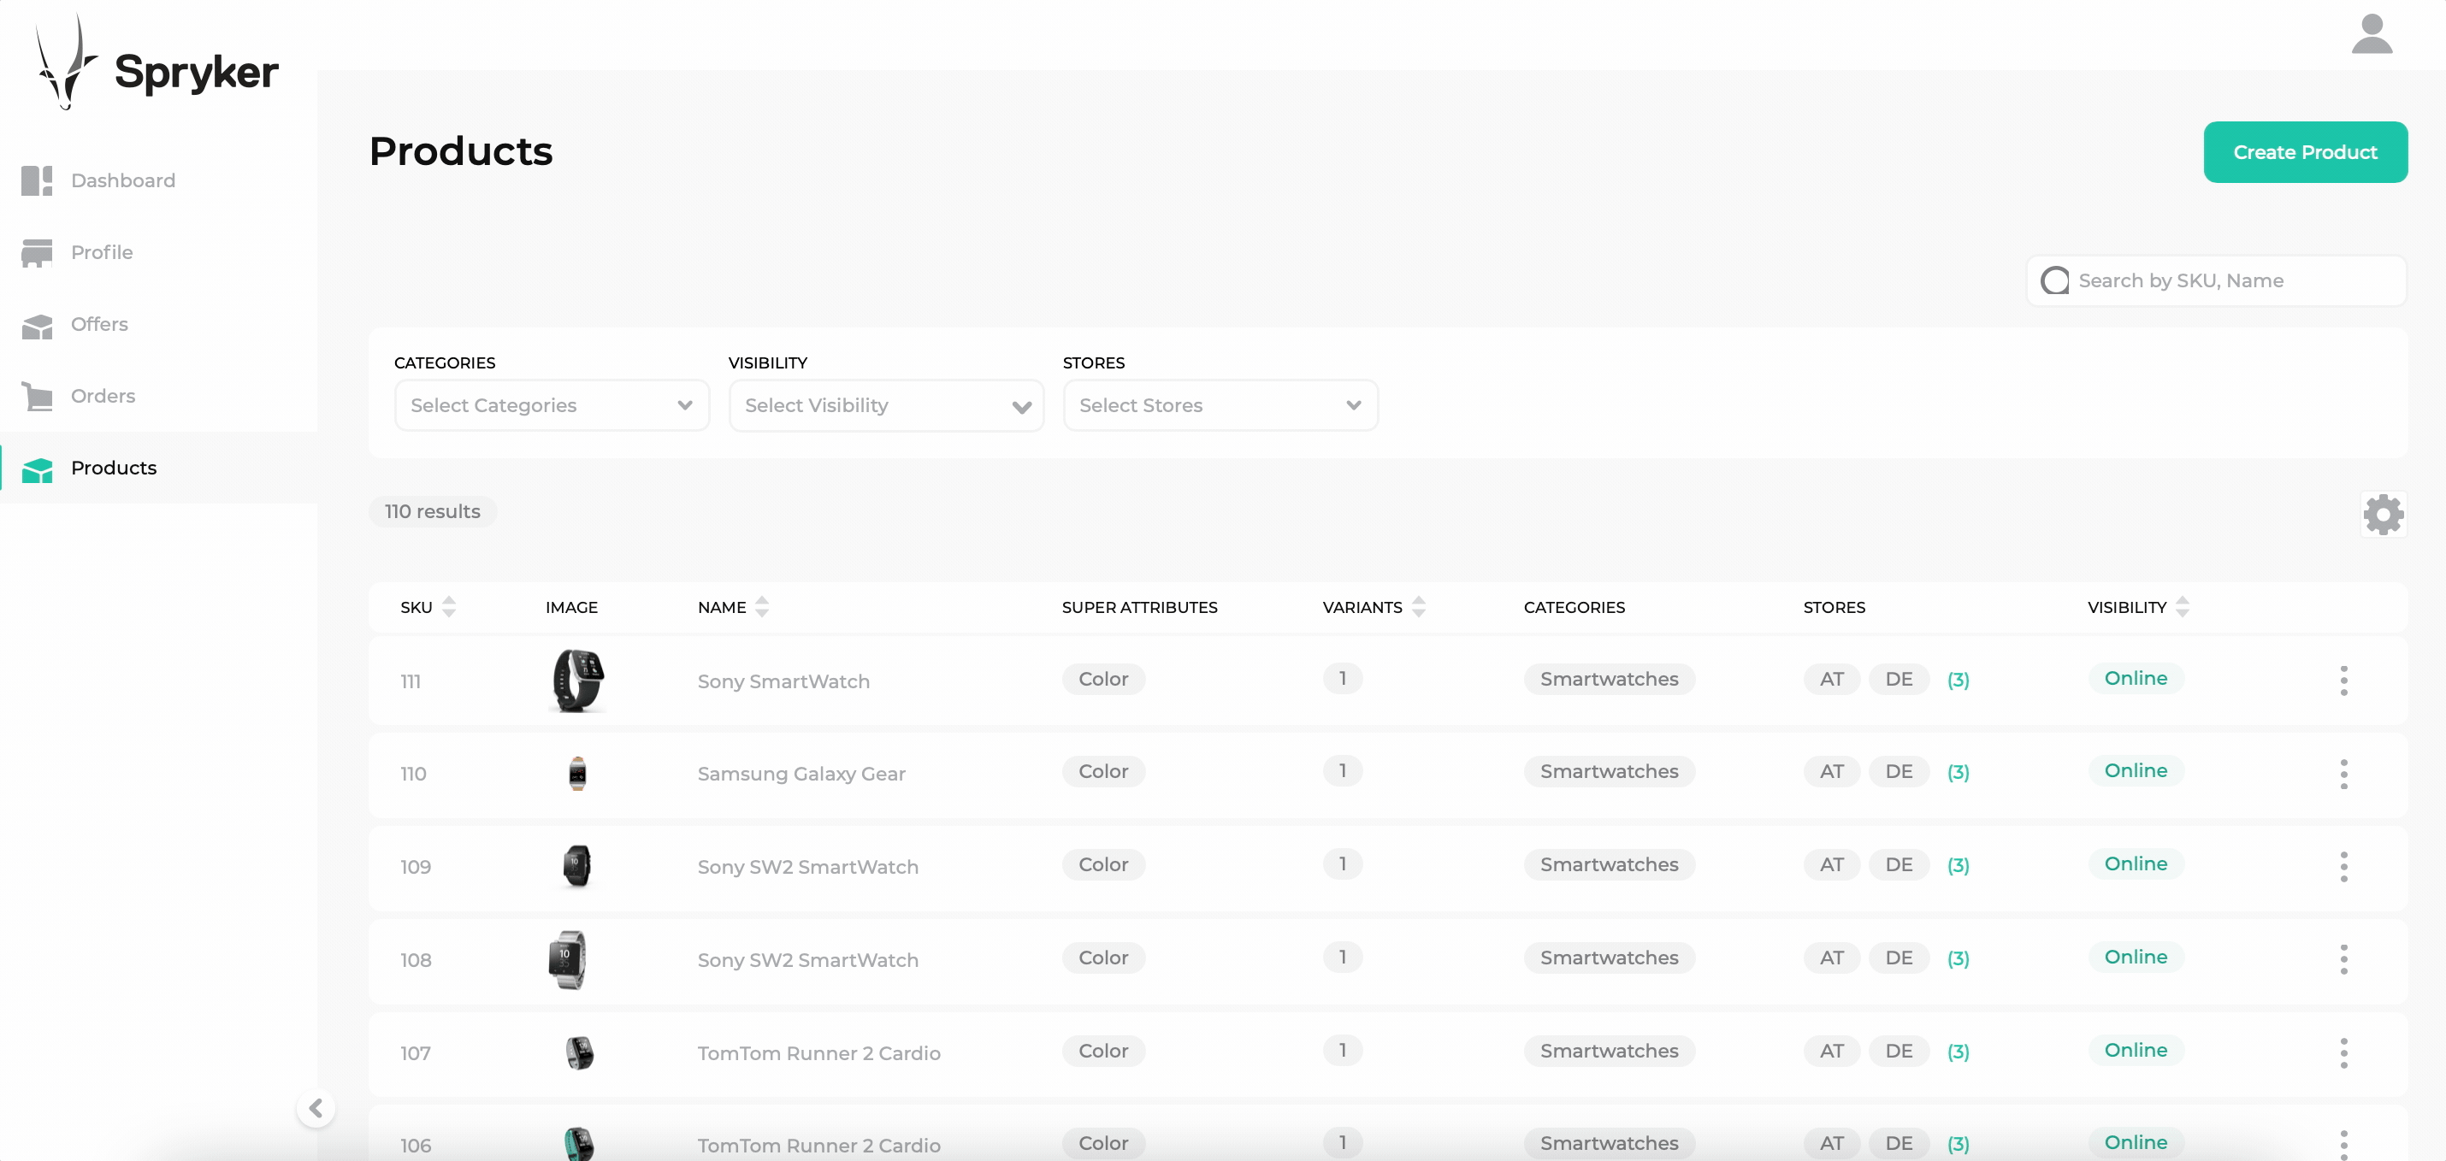Image resolution: width=2446 pixels, height=1161 pixels.
Task: Sort table by SKU column arrows
Action: coord(449,607)
